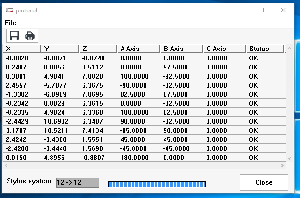The image size is (300, 198).
Task: Select cell with Z value 6.3615
Action: click(98, 103)
